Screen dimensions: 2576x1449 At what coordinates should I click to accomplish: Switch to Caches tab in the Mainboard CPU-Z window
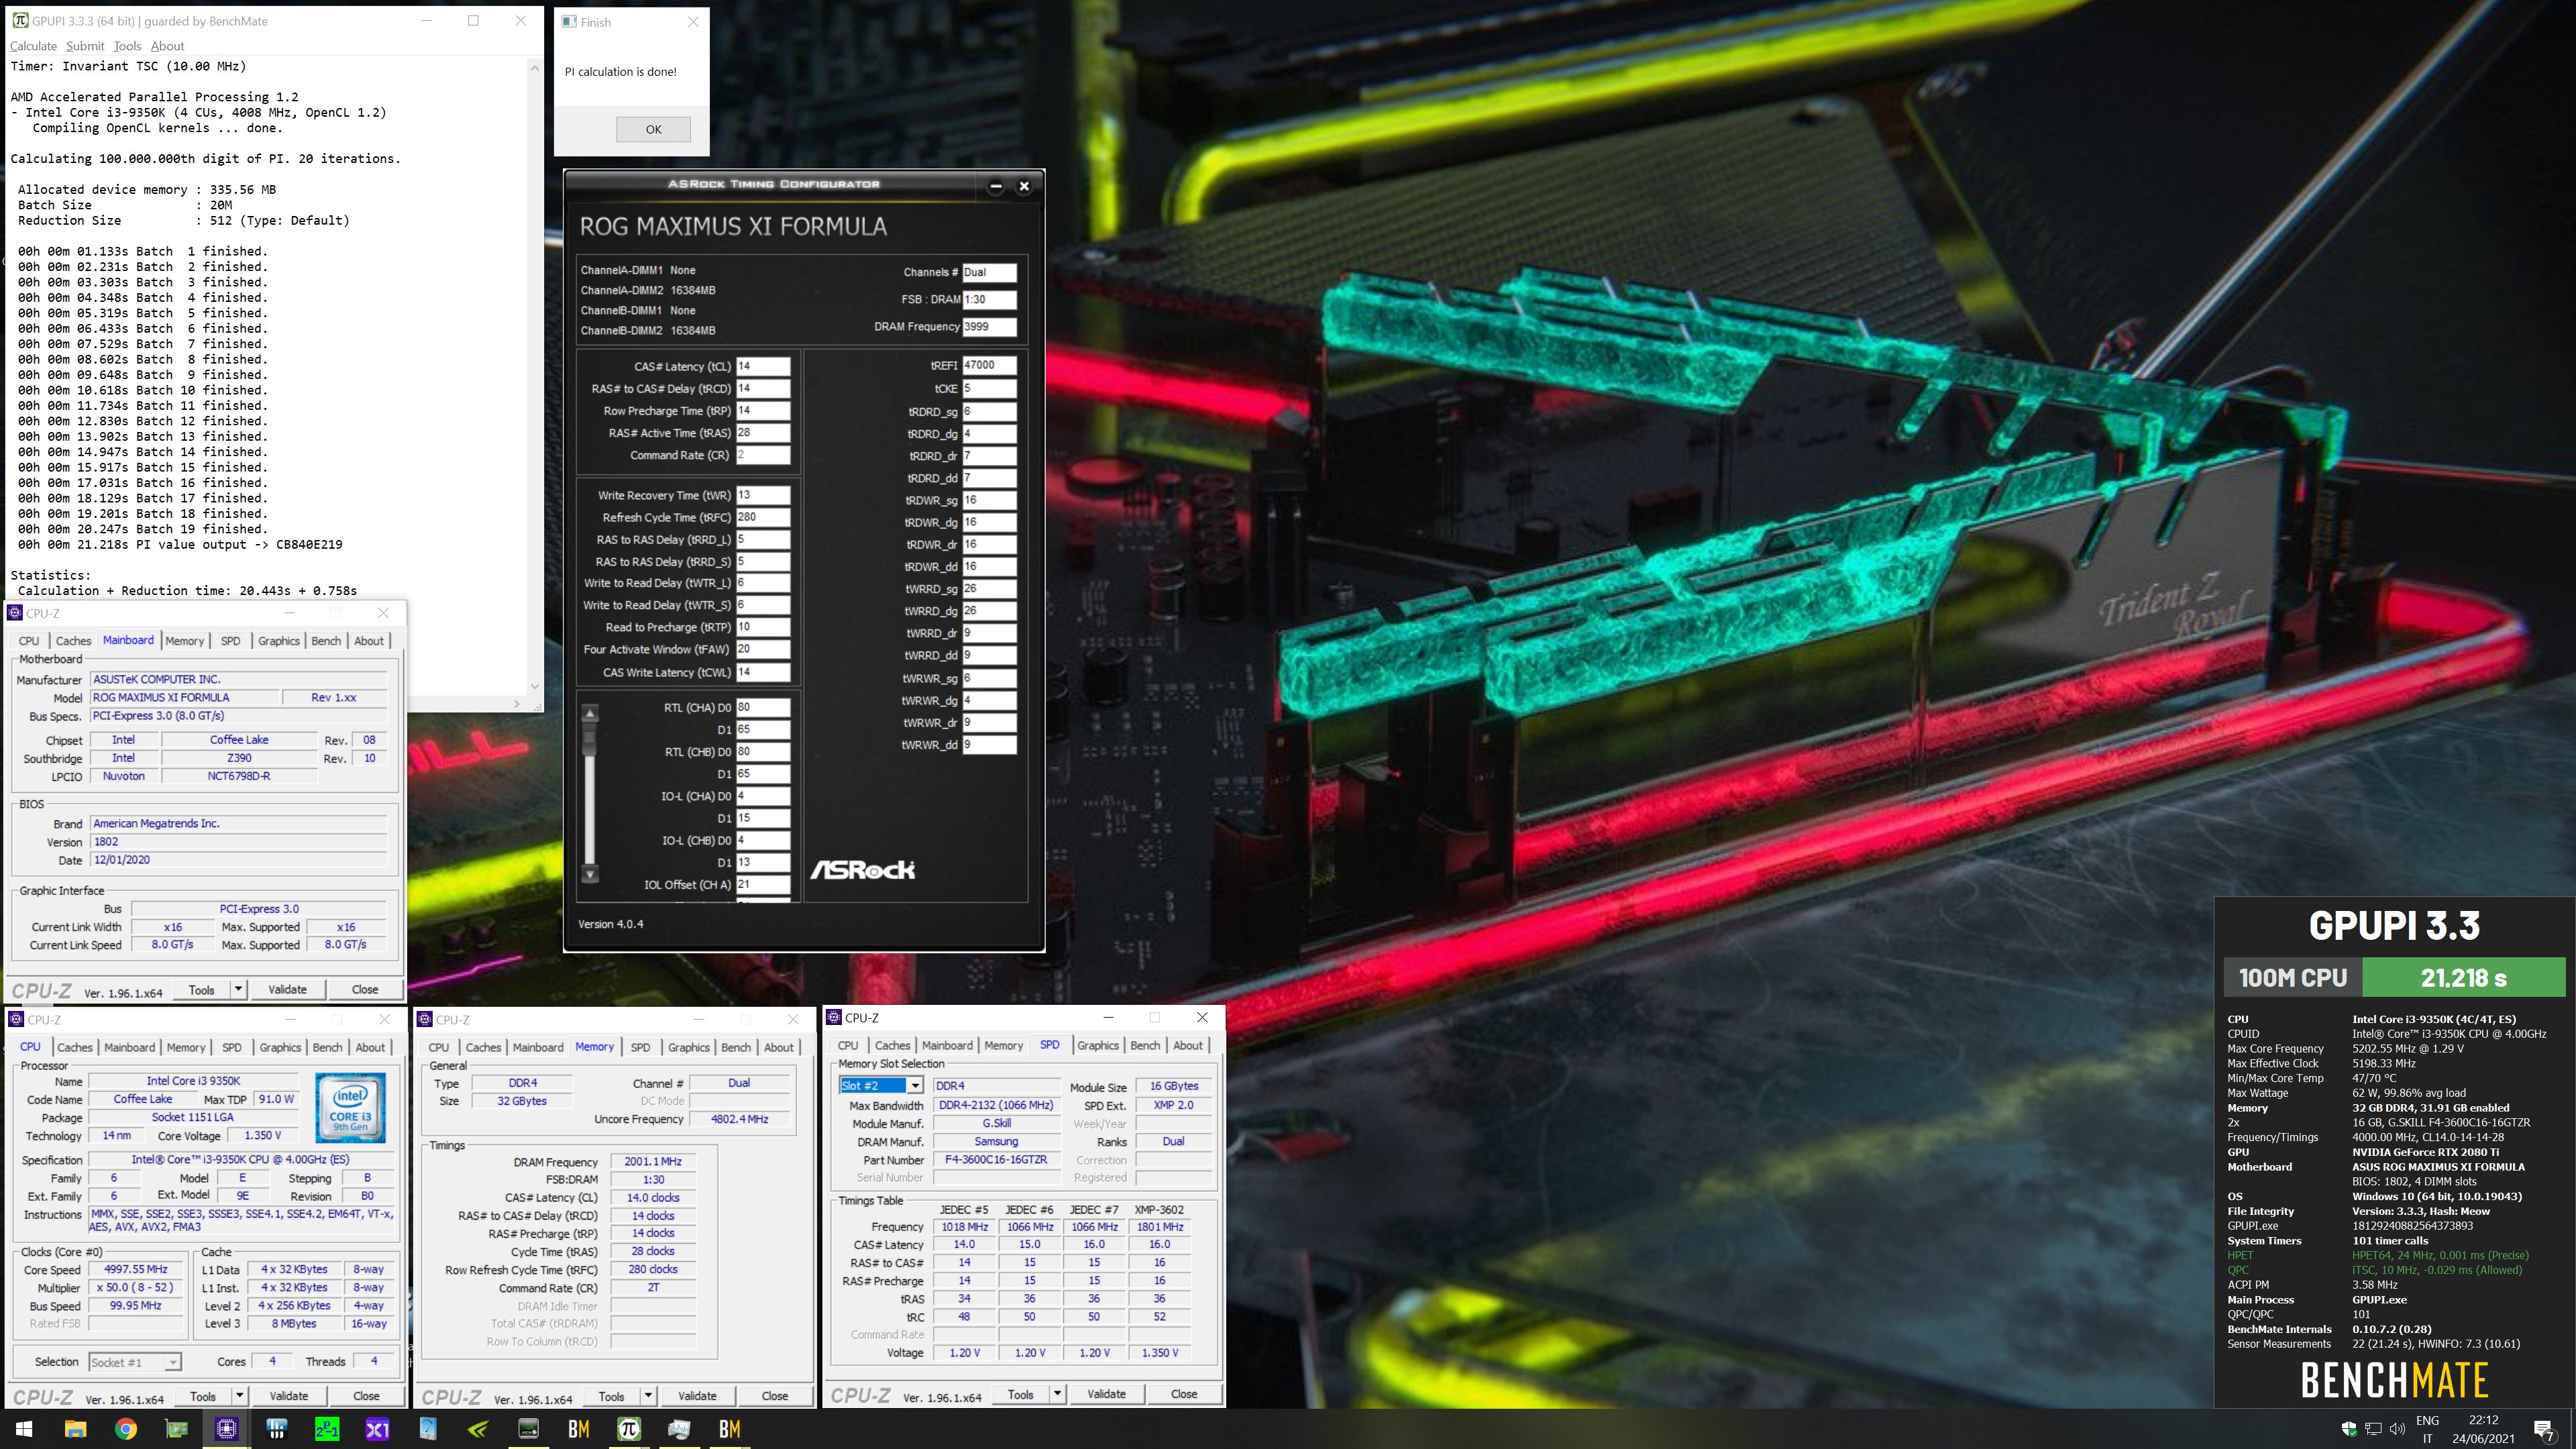pyautogui.click(x=73, y=641)
